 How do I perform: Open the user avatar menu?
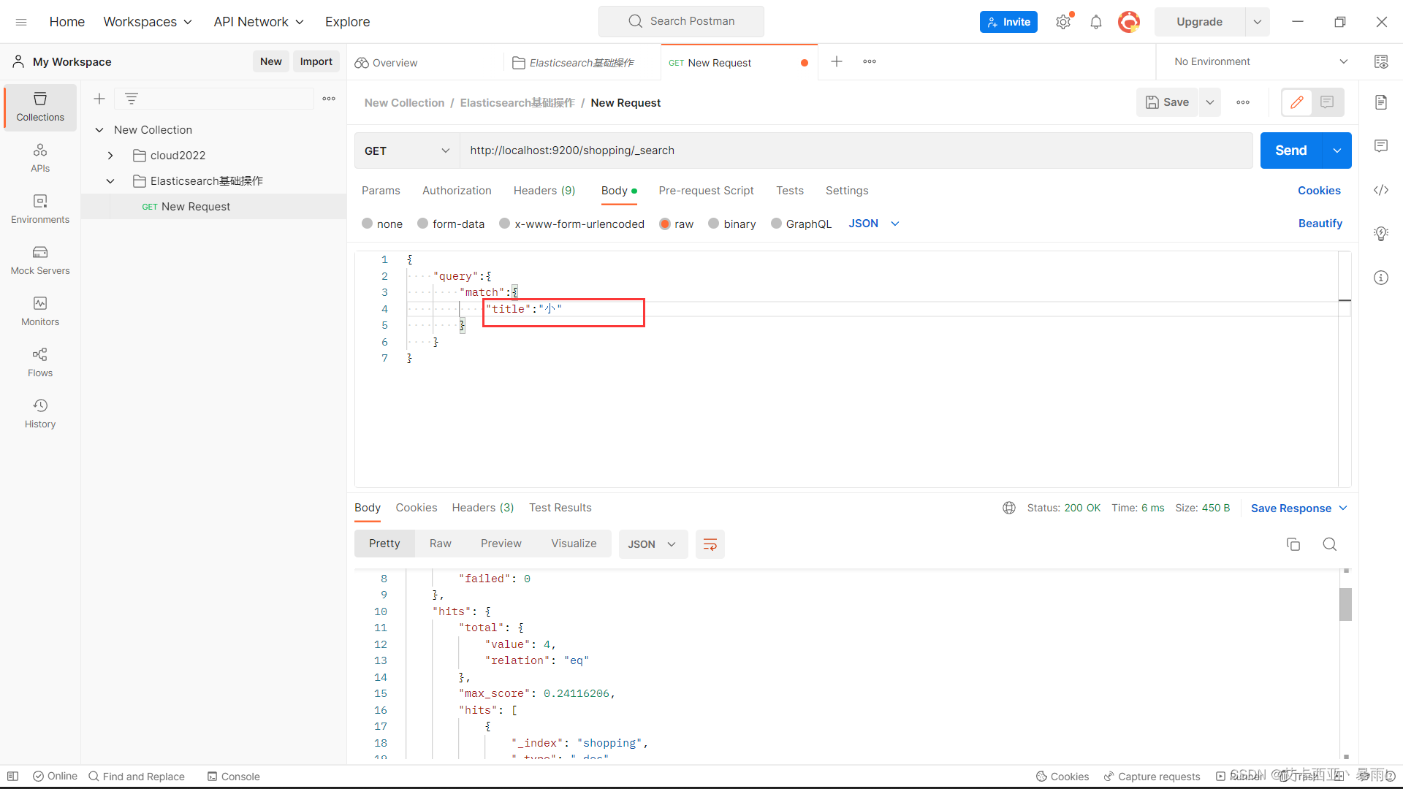[x=1129, y=22]
